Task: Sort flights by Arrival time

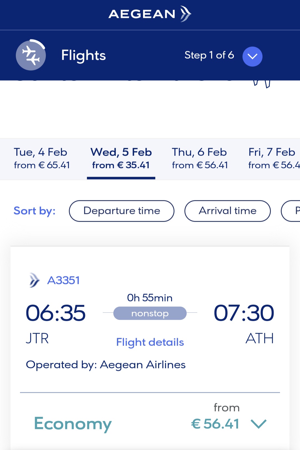Action: coord(227,211)
